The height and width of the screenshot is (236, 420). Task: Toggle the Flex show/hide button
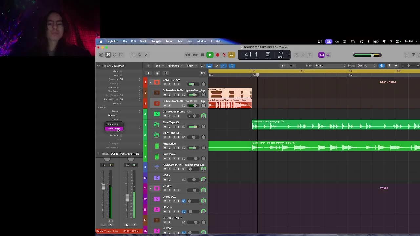[x=223, y=66]
